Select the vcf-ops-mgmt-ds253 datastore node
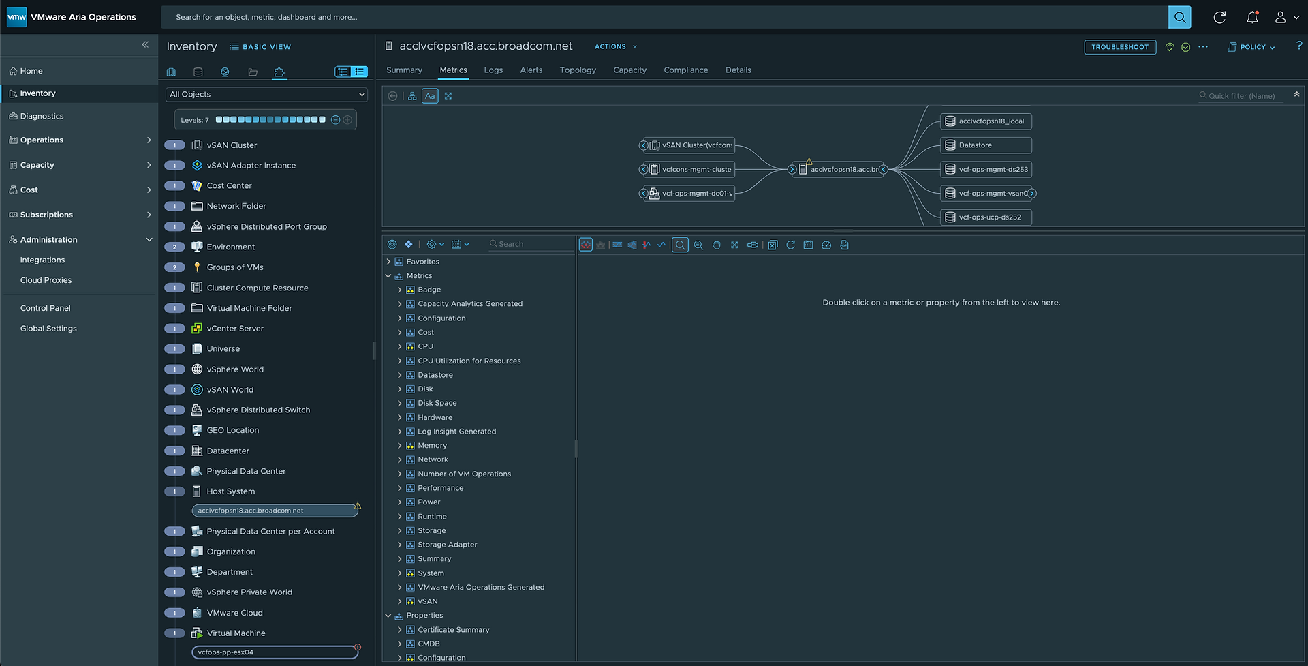 click(x=986, y=170)
